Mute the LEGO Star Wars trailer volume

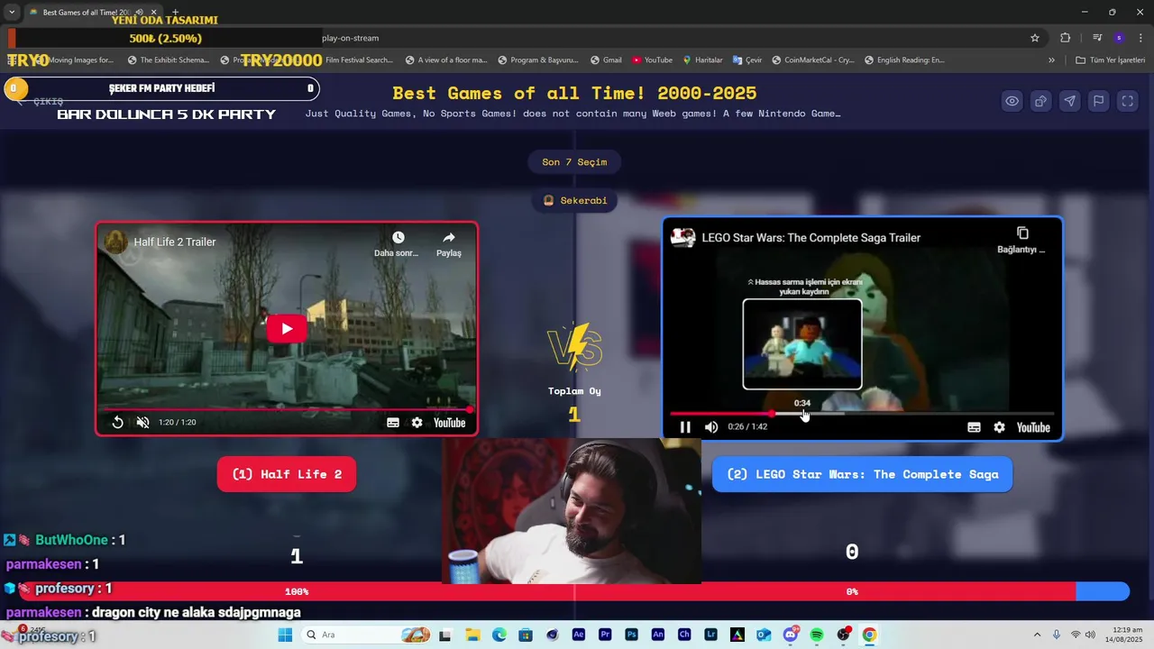[x=711, y=427]
